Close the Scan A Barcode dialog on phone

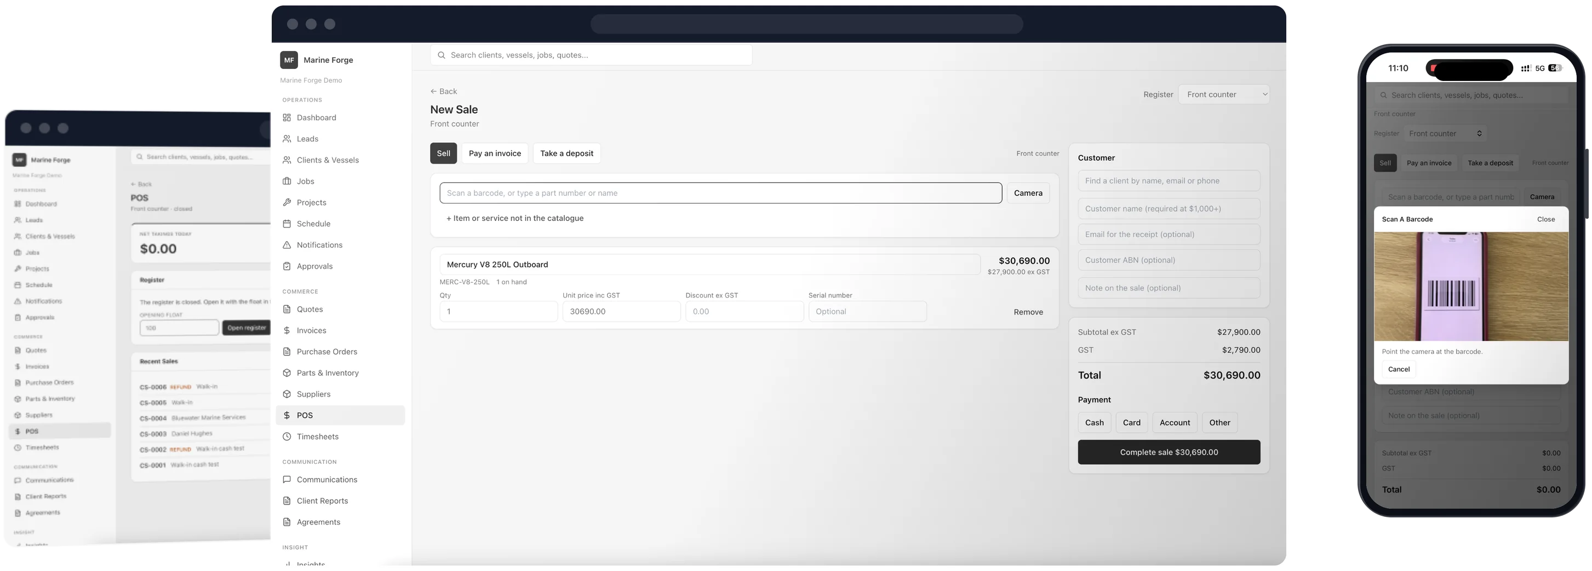point(1545,219)
